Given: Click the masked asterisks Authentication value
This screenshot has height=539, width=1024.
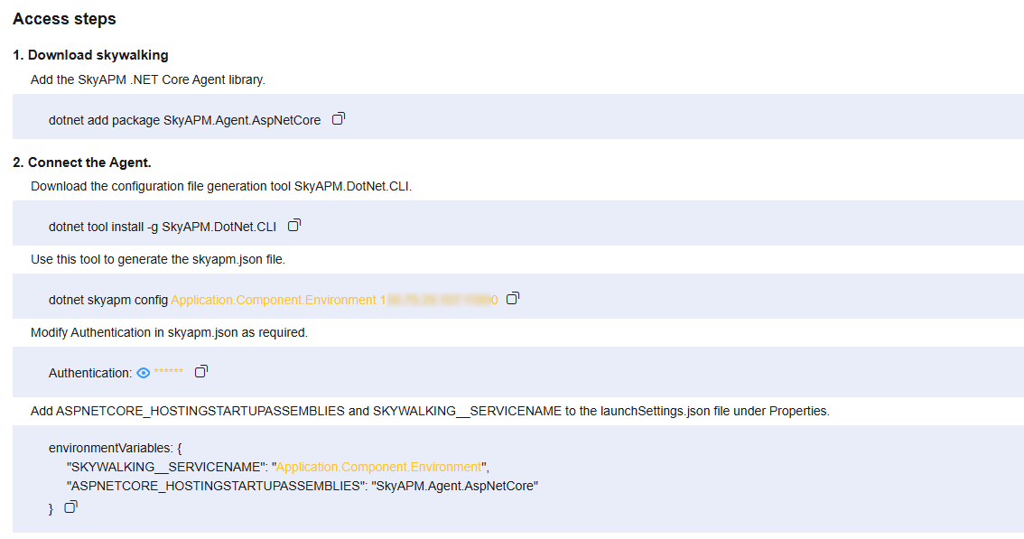Looking at the screenshot, I should pyautogui.click(x=169, y=372).
